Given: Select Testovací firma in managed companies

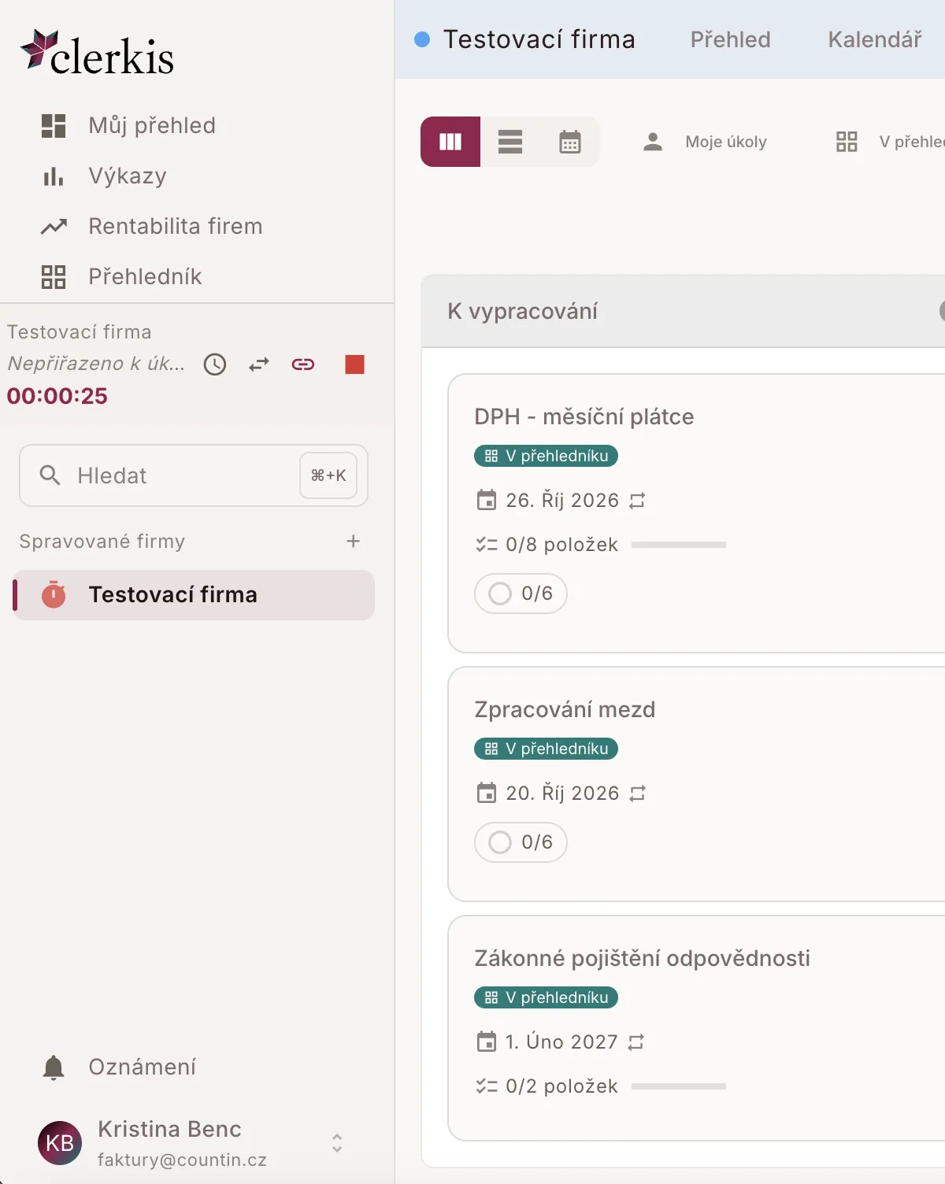Looking at the screenshot, I should [x=194, y=595].
